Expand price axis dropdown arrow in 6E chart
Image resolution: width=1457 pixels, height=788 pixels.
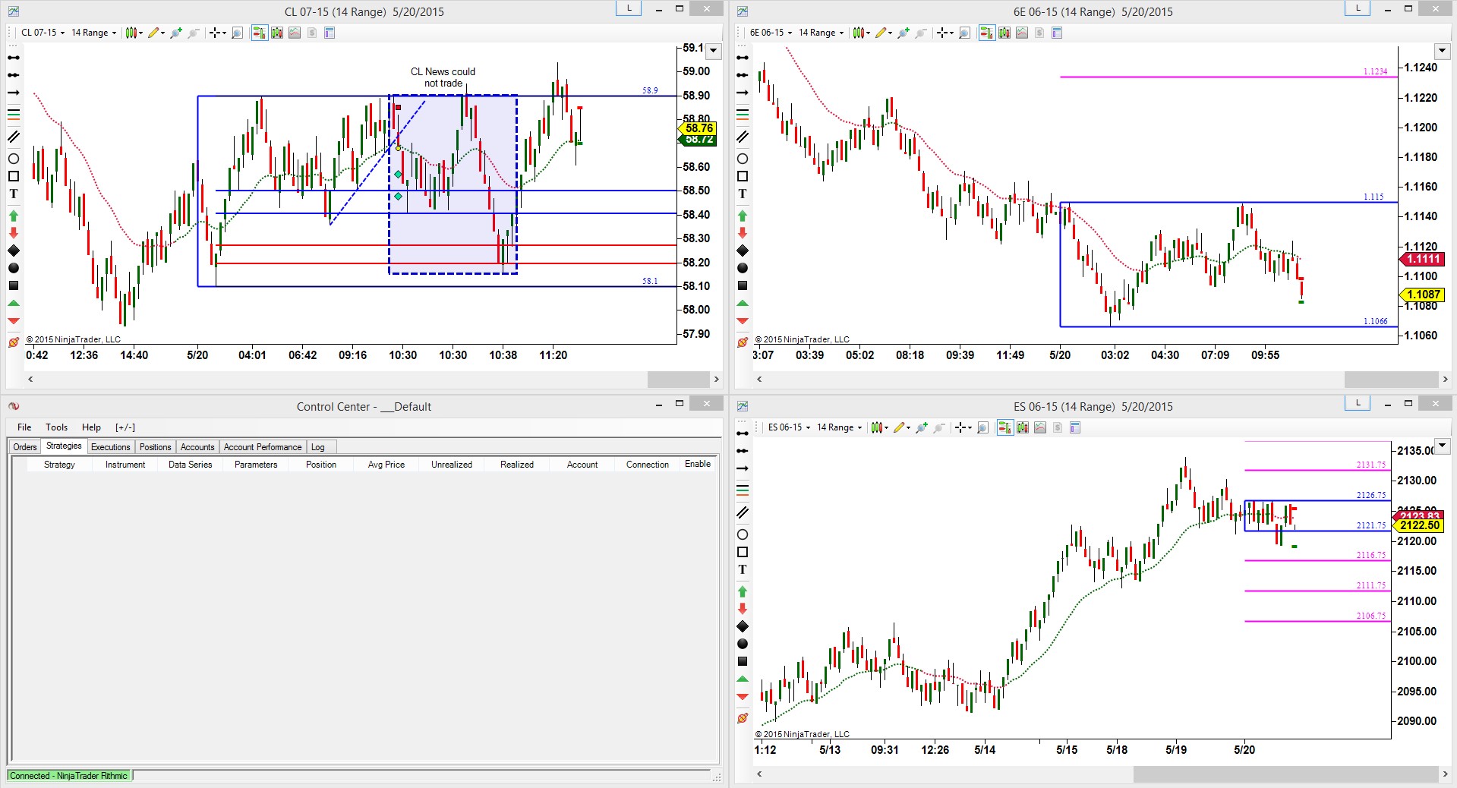[x=1442, y=51]
